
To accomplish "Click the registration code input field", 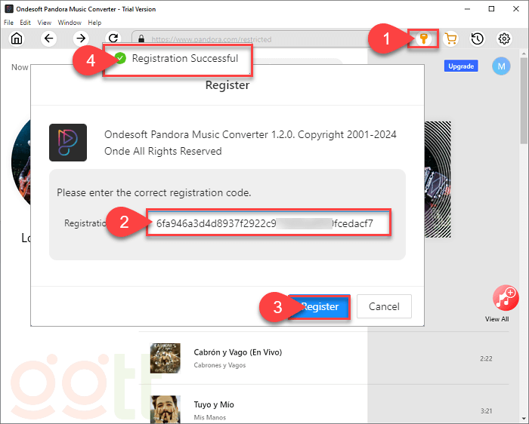I will pyautogui.click(x=268, y=224).
